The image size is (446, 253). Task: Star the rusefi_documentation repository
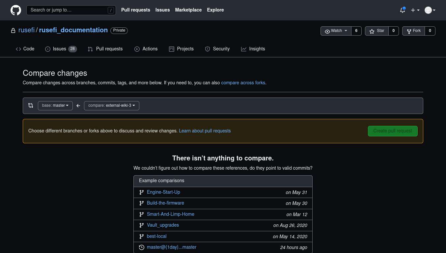click(376, 31)
